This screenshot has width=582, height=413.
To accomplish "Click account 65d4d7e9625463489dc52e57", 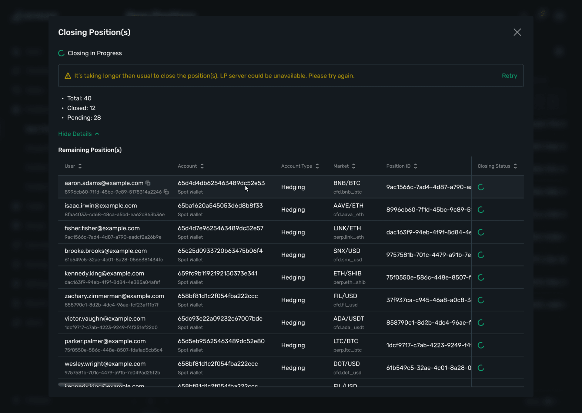I will (x=220, y=228).
